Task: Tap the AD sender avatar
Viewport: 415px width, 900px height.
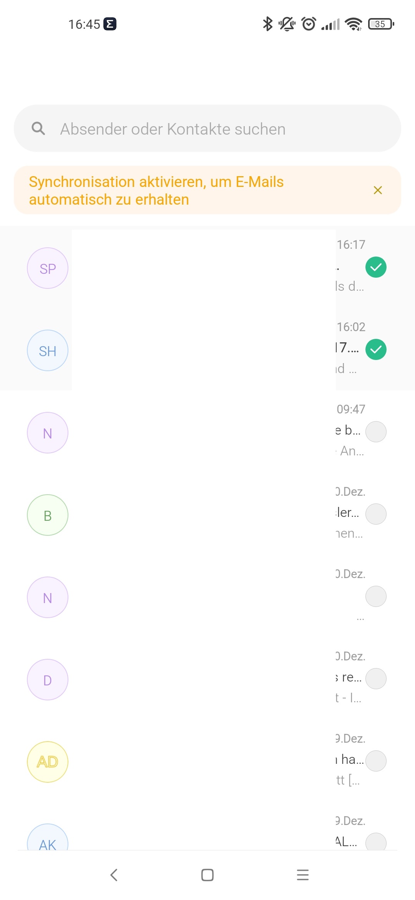Action: (x=48, y=762)
